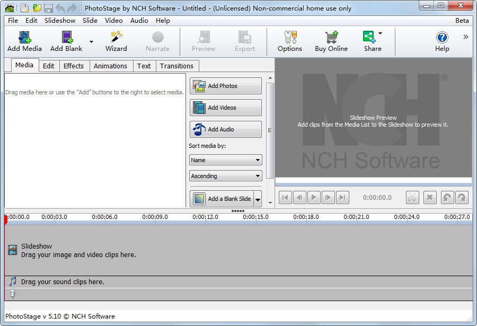Click the Export toolbar icon
This screenshot has width=477, height=326.
point(245,41)
